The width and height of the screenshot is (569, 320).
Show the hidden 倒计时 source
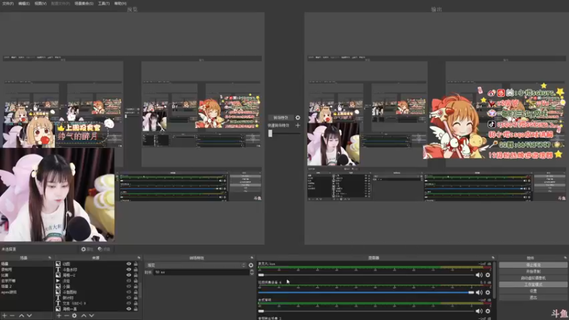click(129, 297)
